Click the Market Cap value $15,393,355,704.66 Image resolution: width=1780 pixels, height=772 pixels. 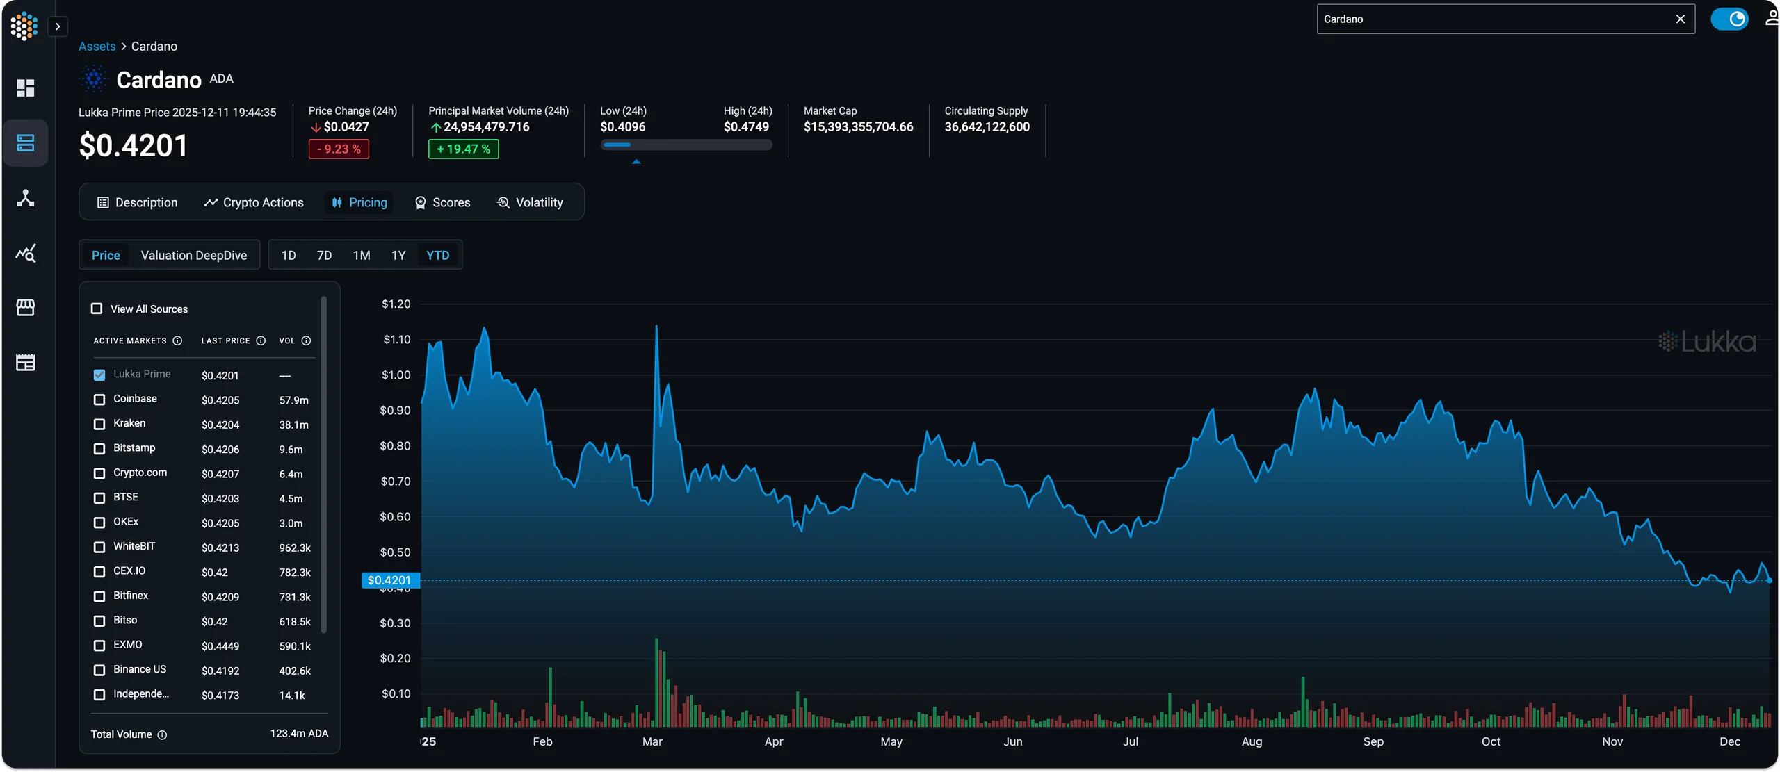[858, 127]
